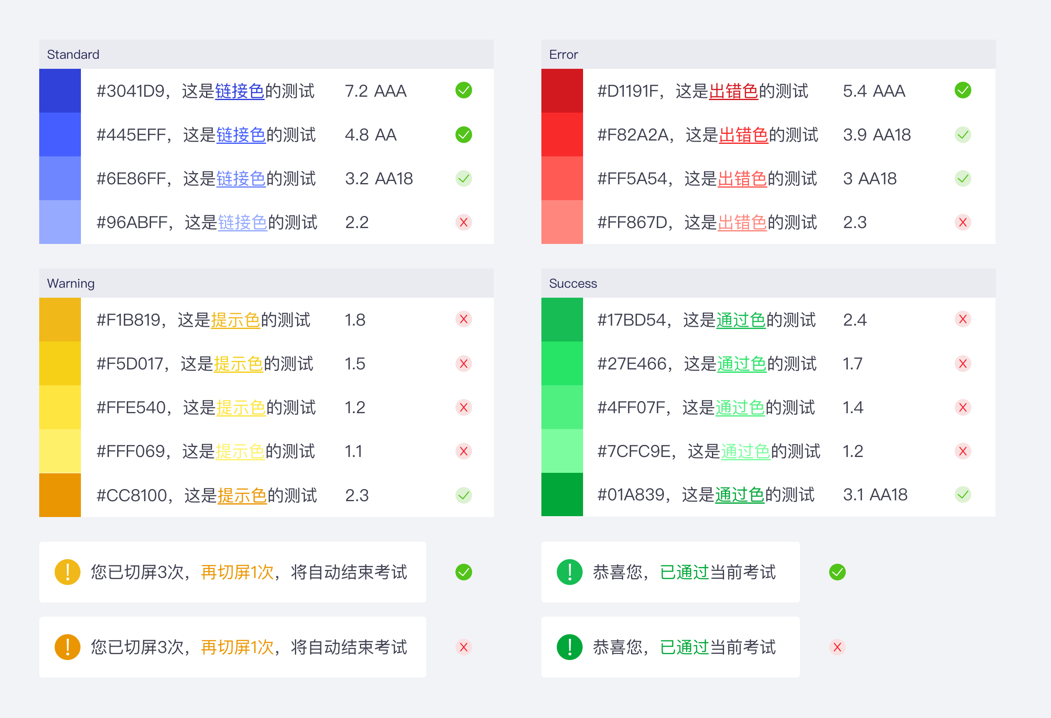Click the red X icon in #FFE540 row
1051x718 pixels.
pos(463,407)
